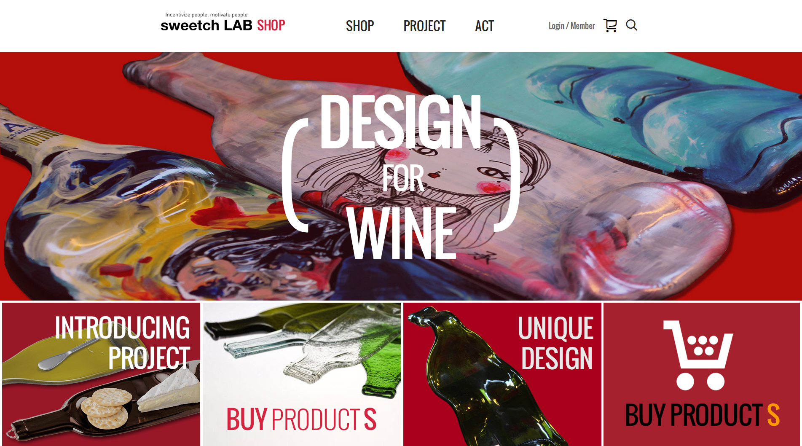Open the UNIQUE DESIGN text link

tap(555, 343)
